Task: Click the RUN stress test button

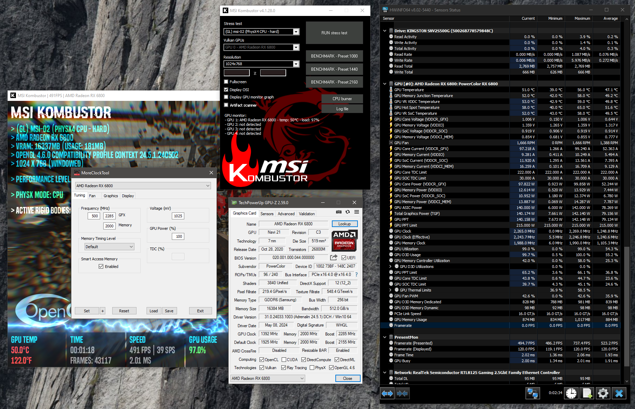Action: 334,33
